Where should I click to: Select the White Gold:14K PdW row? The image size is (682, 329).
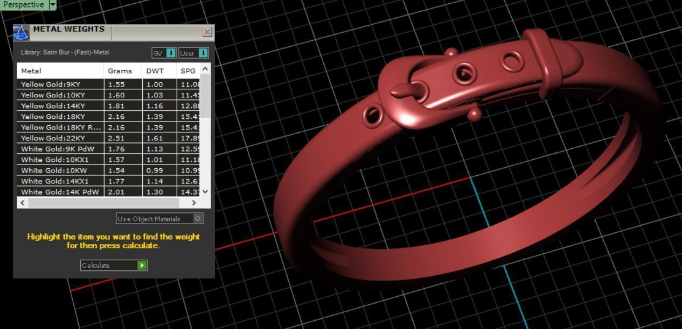point(109,191)
